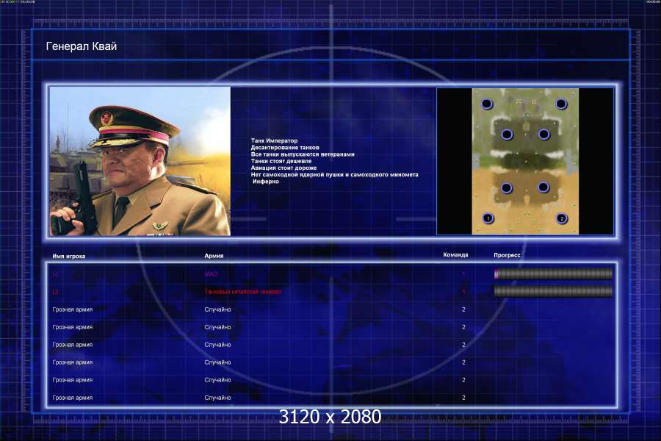Click the MAO player's loading progress bar

pos(553,274)
